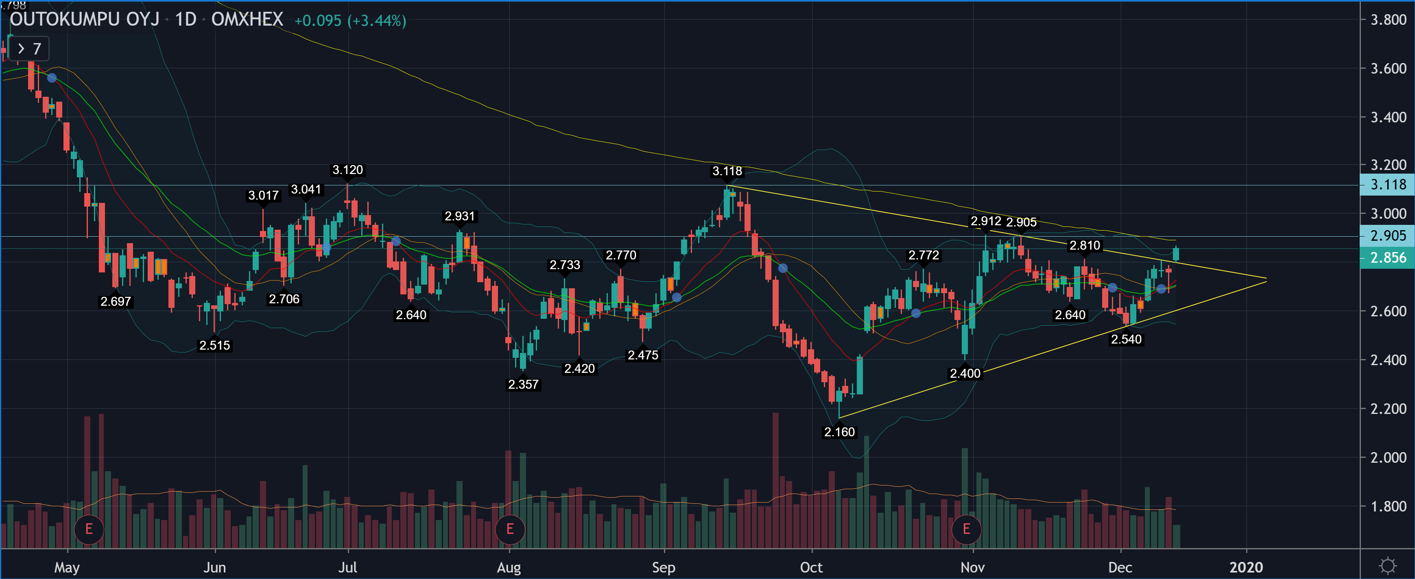Select the 2.905 horizontal line axis label
This screenshot has height=579, width=1415.
coord(1387,236)
